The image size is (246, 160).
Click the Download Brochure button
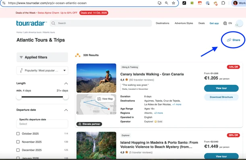(221, 97)
